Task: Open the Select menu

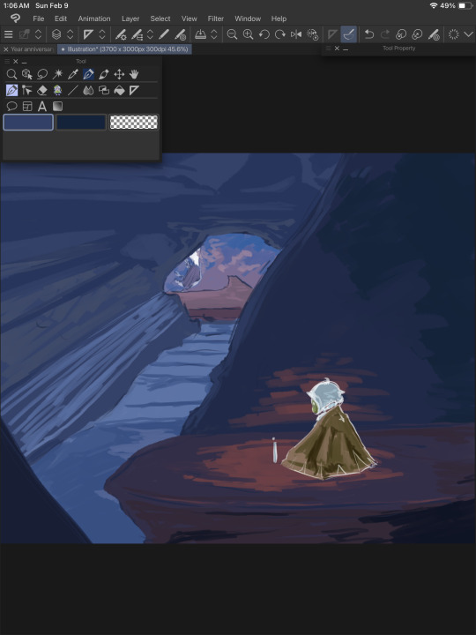Action: (160, 19)
